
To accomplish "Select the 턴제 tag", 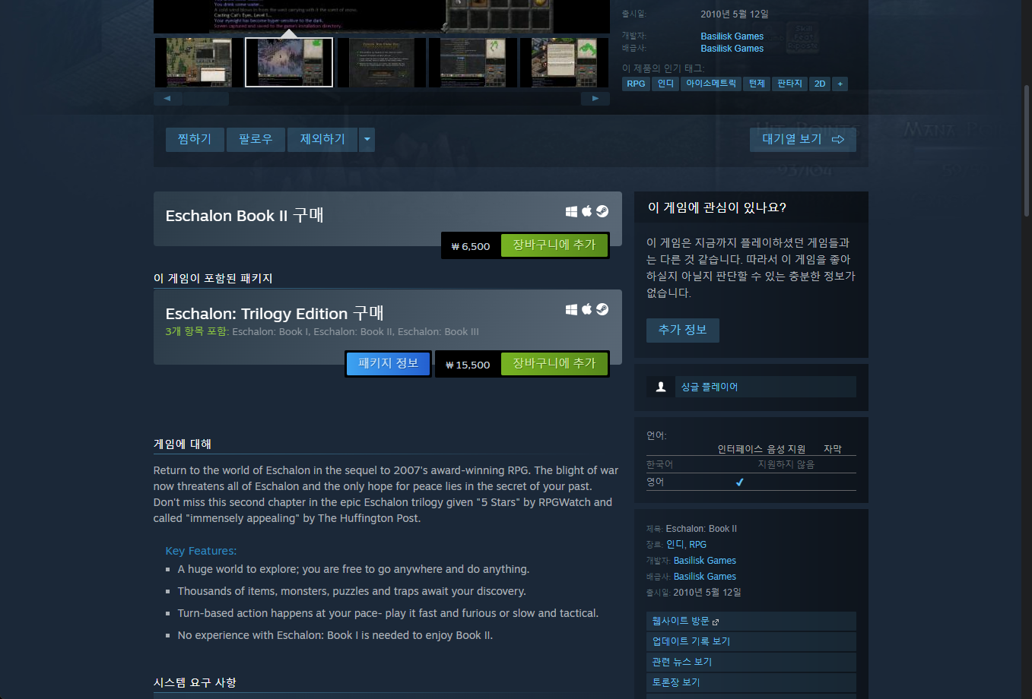I will tap(757, 84).
